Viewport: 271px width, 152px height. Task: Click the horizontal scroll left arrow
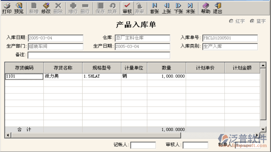click(8, 135)
